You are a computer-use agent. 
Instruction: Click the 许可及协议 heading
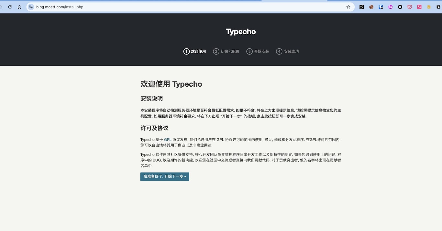(154, 128)
